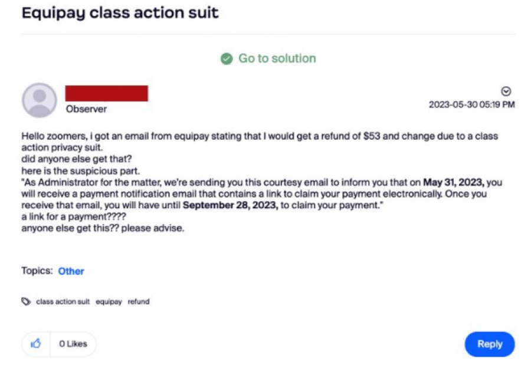Click the post timestamp 2023-05-30 05:19 PM

(x=472, y=104)
